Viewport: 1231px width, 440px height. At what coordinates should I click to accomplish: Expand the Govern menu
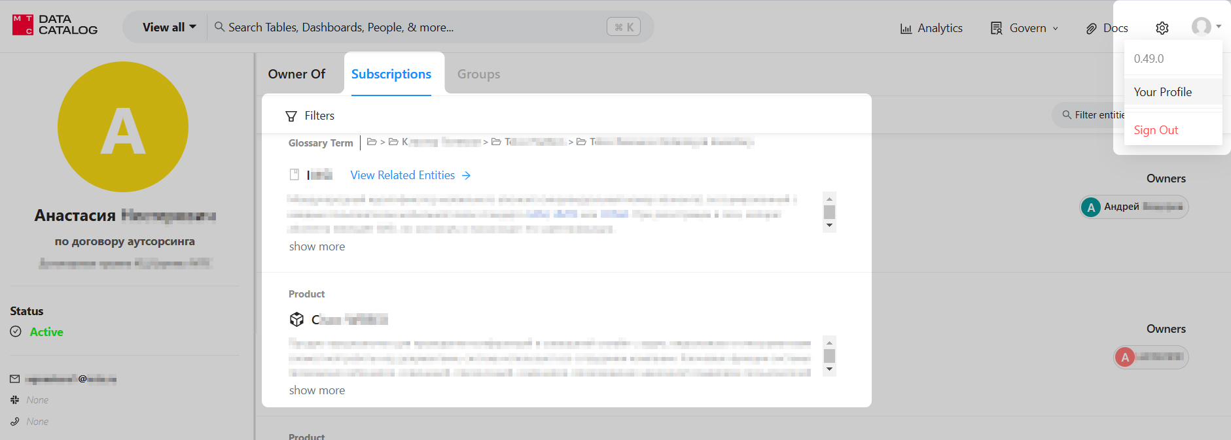(1024, 28)
